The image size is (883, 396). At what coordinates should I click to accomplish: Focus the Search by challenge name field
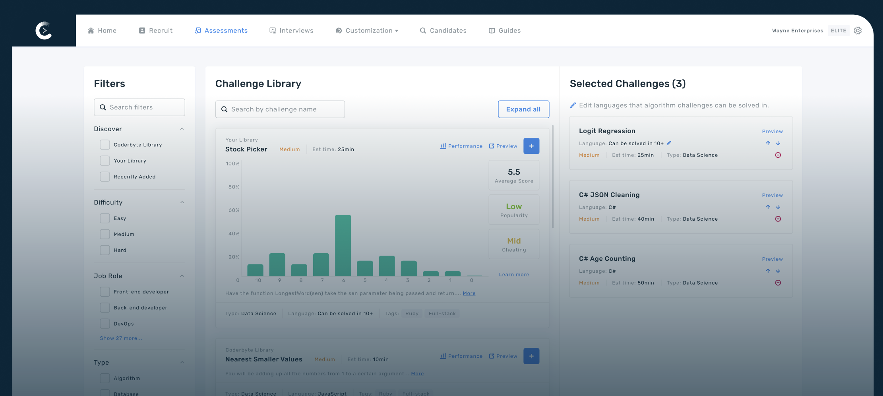click(280, 109)
